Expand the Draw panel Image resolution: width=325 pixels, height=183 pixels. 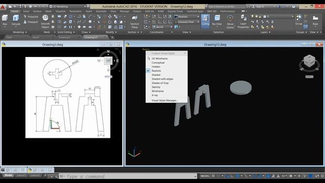pyautogui.click(x=86, y=32)
